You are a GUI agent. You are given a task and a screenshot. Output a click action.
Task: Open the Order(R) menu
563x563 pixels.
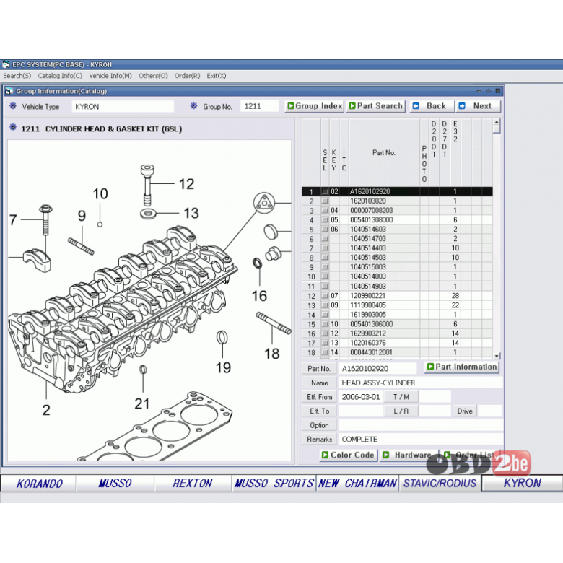pyautogui.click(x=187, y=76)
